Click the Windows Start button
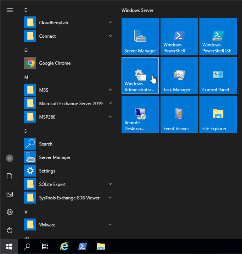242x254 pixels. coord(9,247)
